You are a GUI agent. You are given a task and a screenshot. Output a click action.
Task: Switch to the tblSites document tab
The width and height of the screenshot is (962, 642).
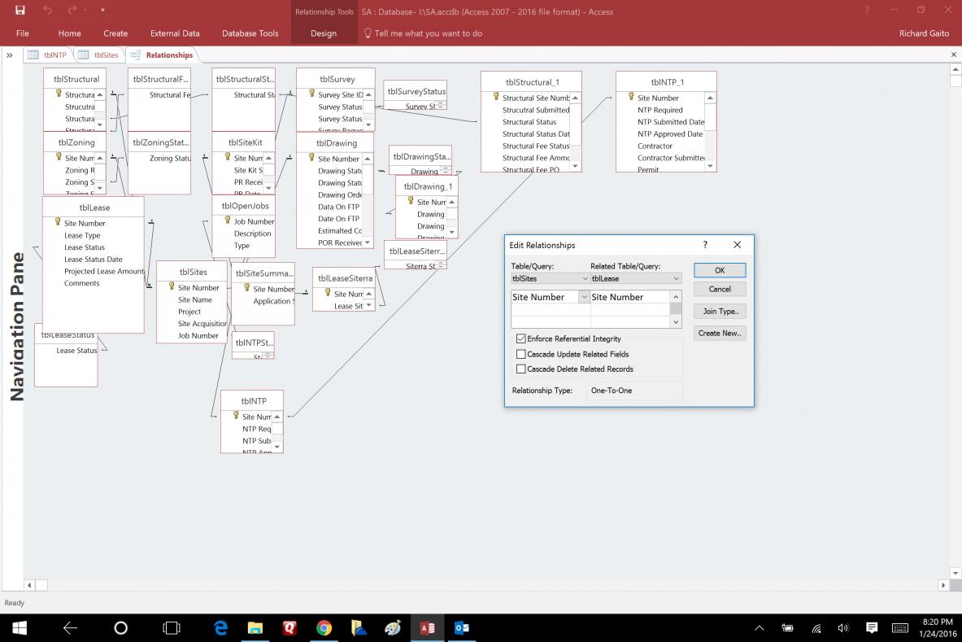tap(98, 55)
